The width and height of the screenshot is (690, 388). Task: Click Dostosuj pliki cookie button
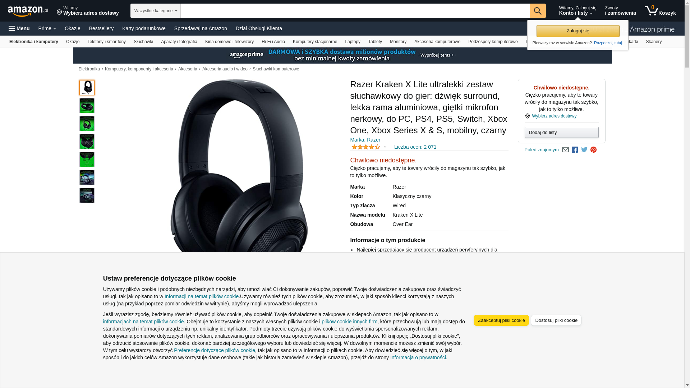[556, 320]
